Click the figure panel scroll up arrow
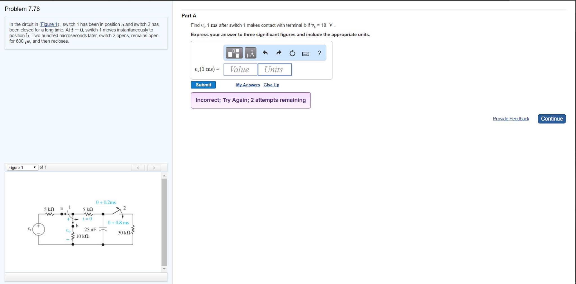Screen dimensions: 576x284 tap(164, 176)
